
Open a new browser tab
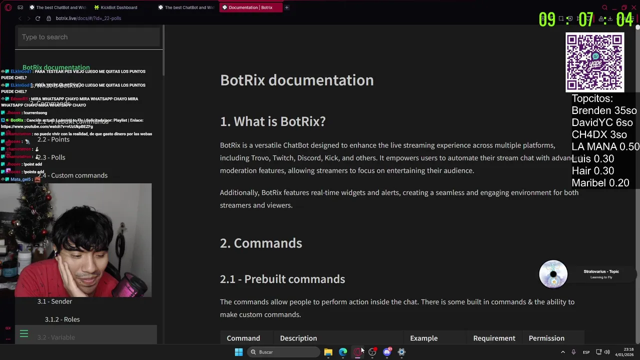click(286, 7)
